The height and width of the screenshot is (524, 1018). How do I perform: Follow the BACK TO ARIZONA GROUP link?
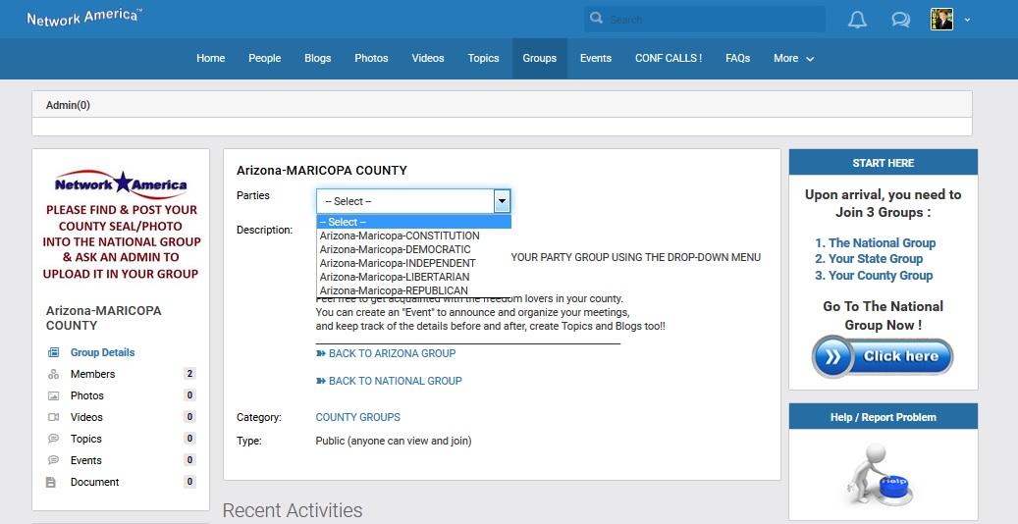tap(392, 353)
